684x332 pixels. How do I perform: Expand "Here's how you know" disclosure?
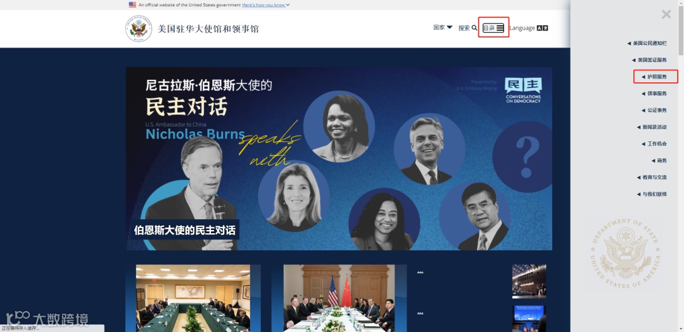[265, 5]
